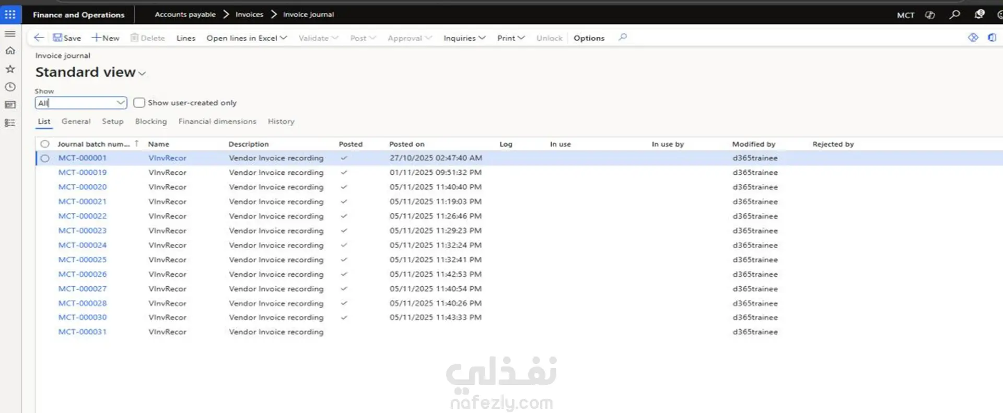Open the Show filter combo box

click(81, 103)
